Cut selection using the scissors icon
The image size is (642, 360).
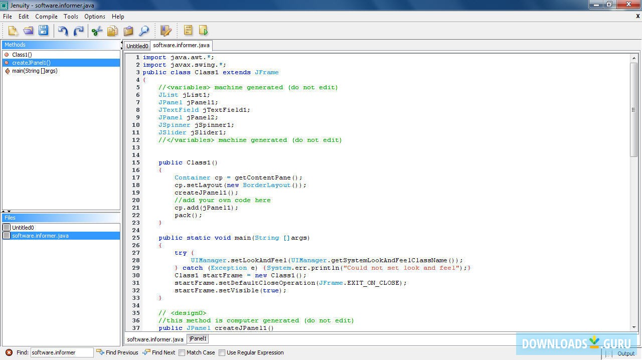(97, 31)
